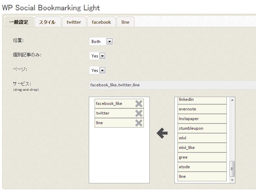256x193 pixels.
Task: Select facebook_like in the active services list
Action: [x=119, y=104]
